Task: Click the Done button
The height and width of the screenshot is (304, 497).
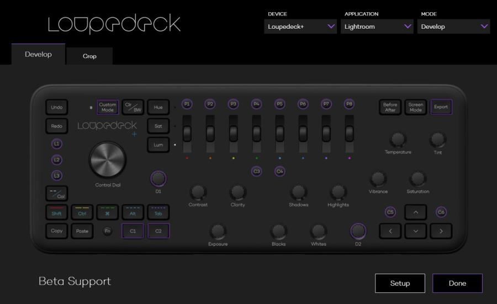Action: [x=457, y=283]
